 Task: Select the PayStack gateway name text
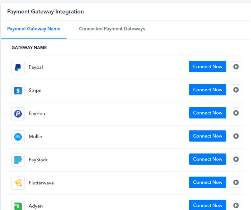pyautogui.click(x=38, y=160)
